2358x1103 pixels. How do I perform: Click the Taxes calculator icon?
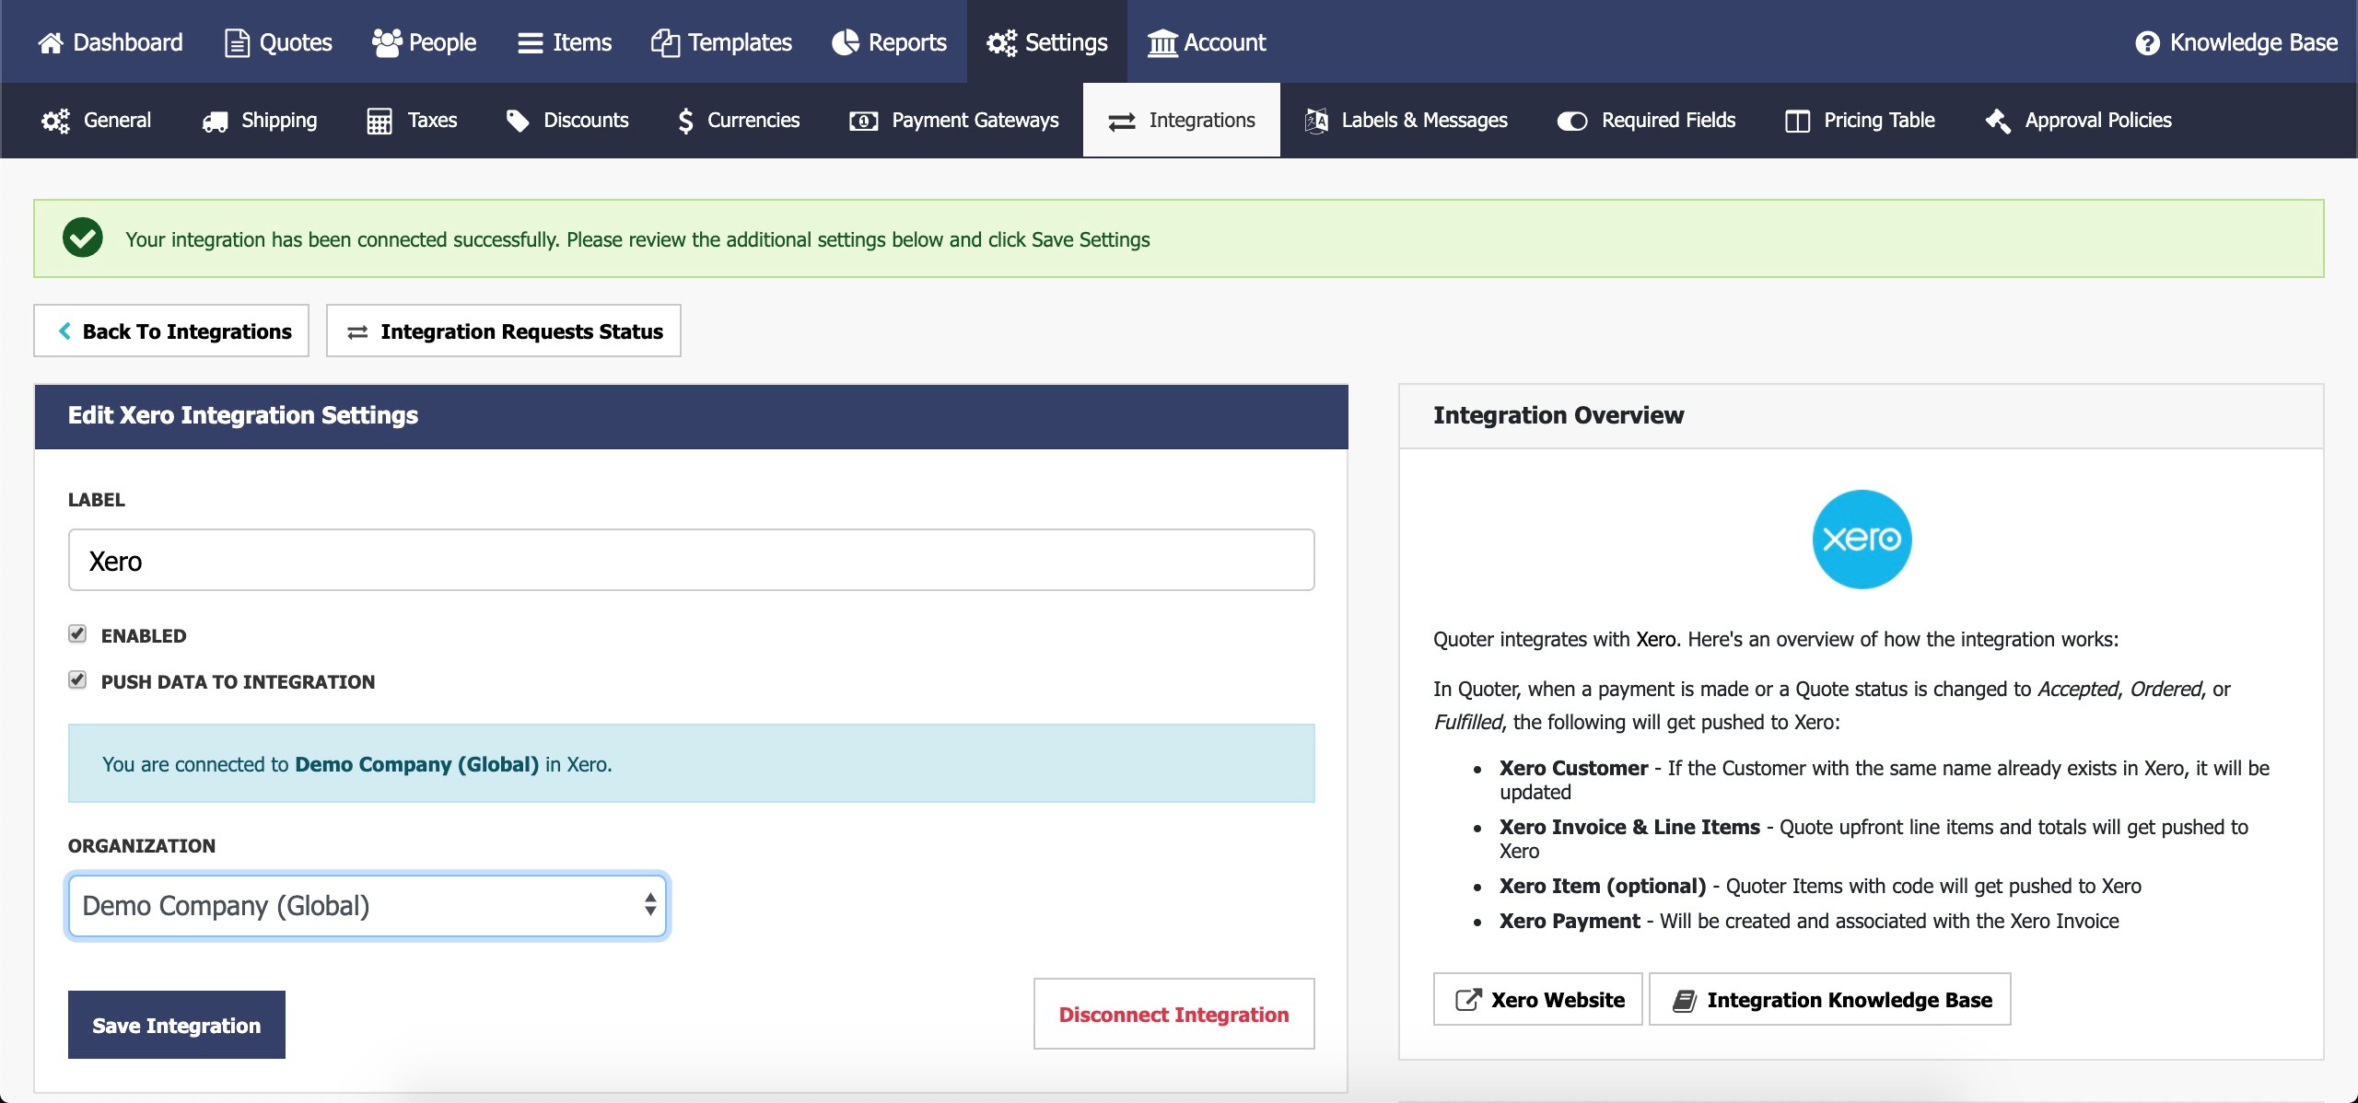point(379,122)
